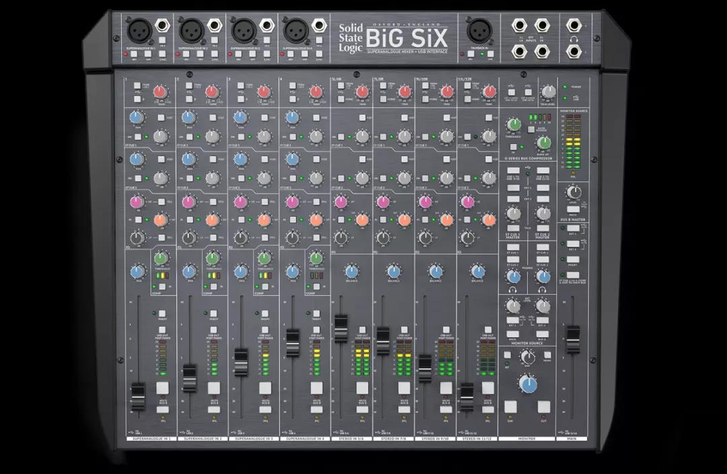Activate the PFL button on channel 4

(317, 409)
